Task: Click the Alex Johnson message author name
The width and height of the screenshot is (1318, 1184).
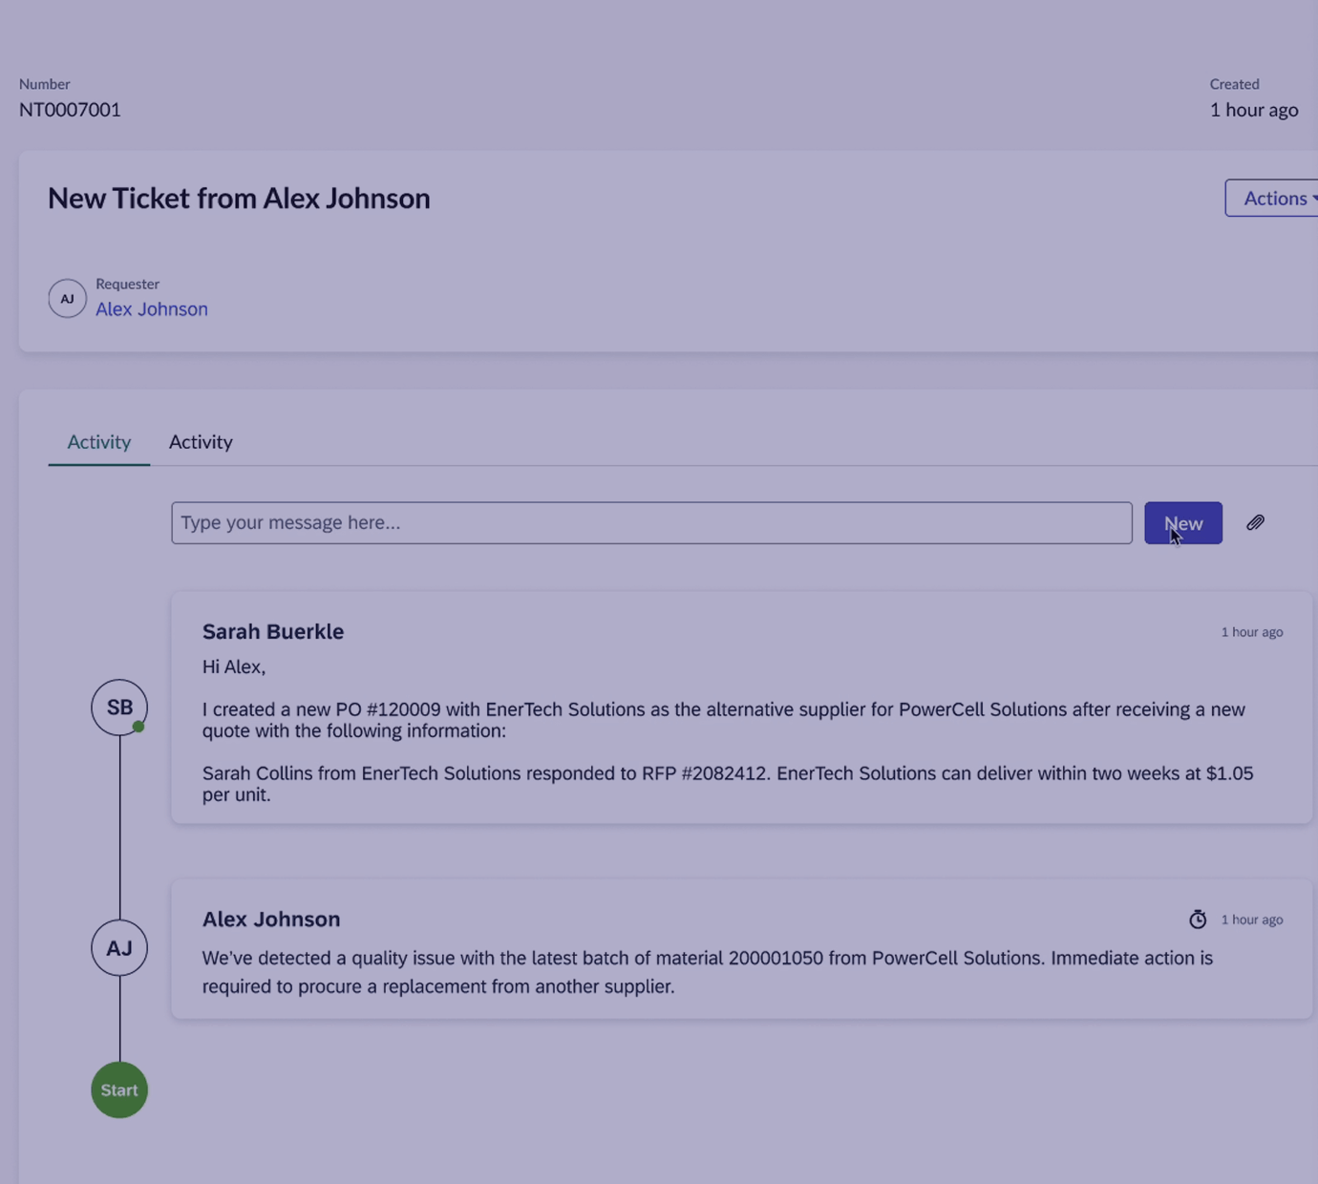Action: 271,920
